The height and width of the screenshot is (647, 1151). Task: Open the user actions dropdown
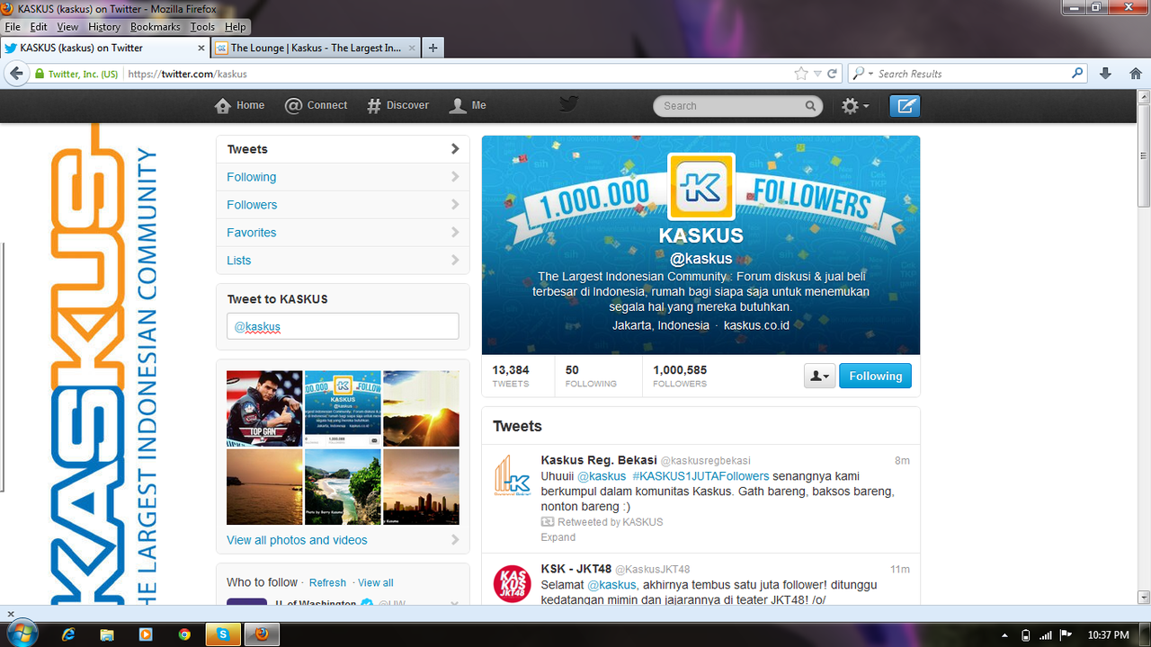point(819,376)
